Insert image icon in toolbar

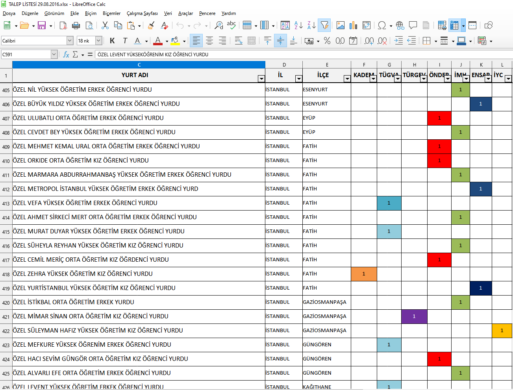point(341,26)
